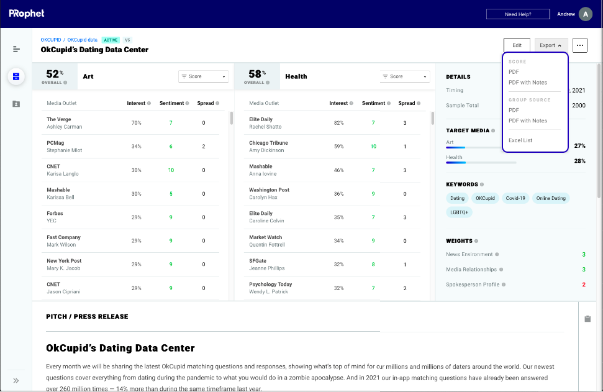Screen dimensions: 603x392
Task: Open the three-dot more options button
Action: tap(580, 45)
